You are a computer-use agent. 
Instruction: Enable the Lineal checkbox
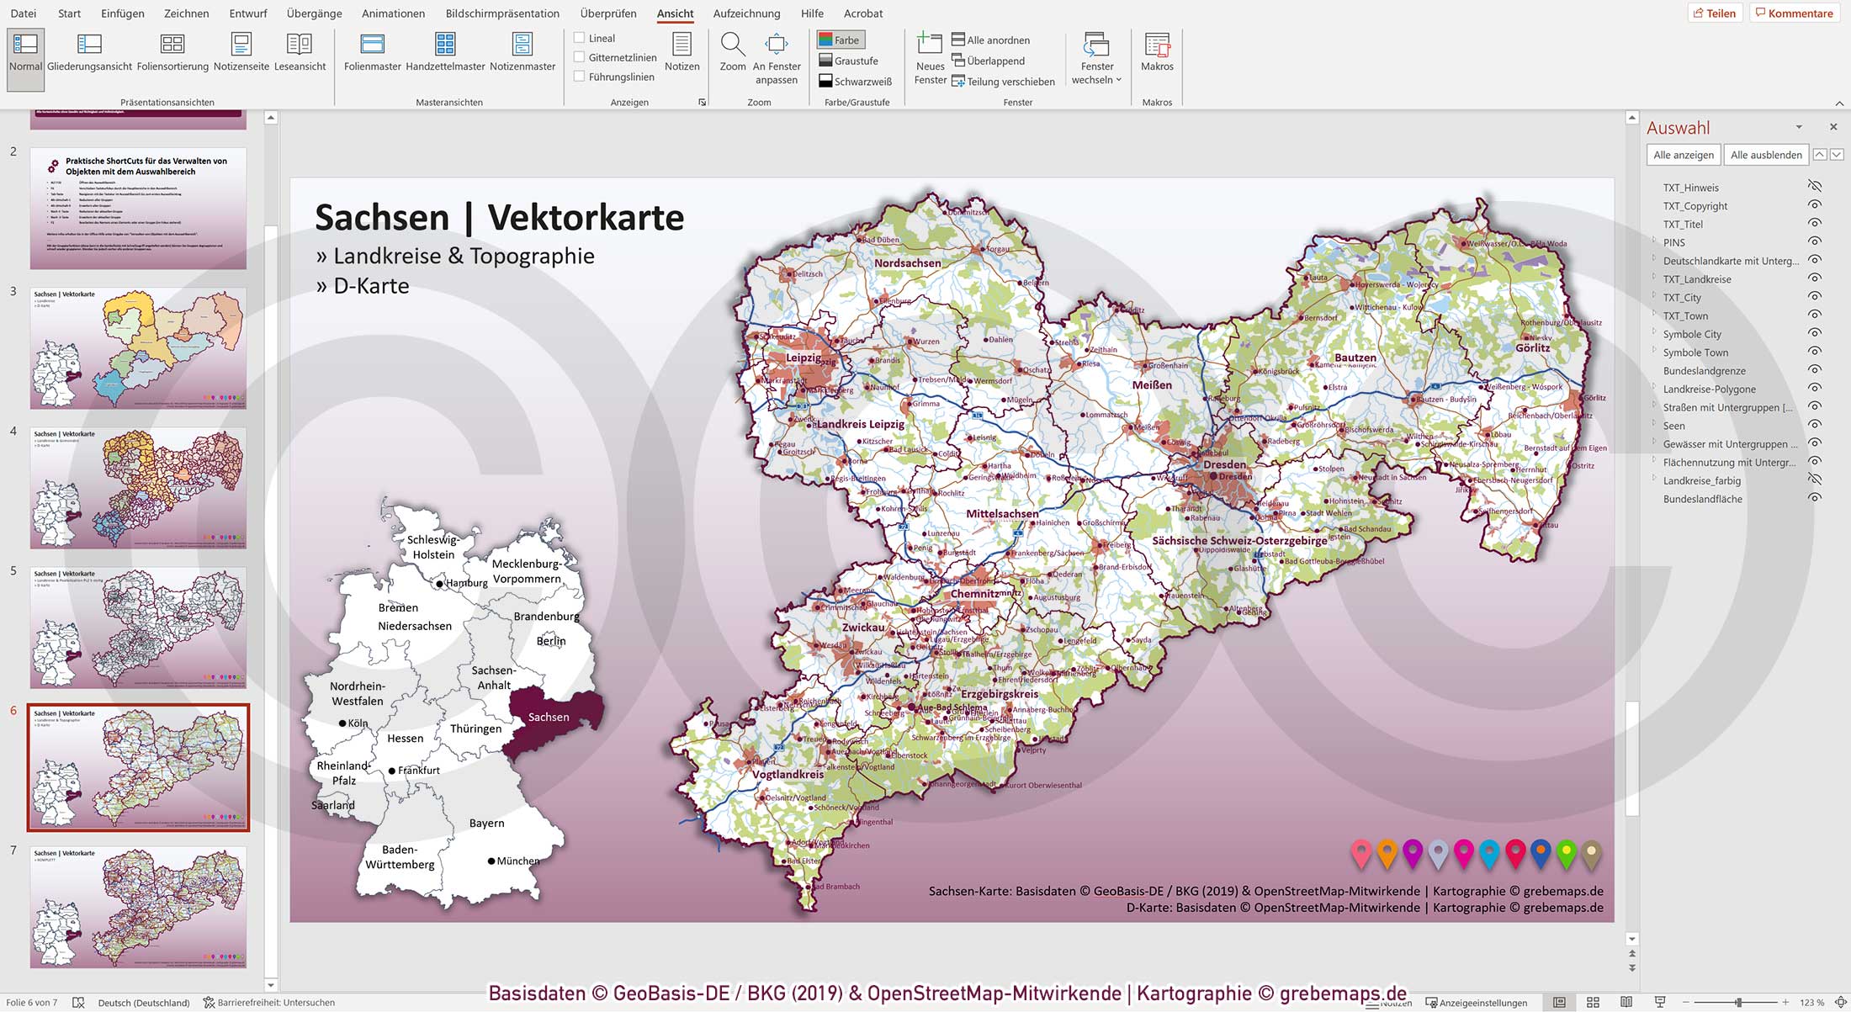click(x=579, y=37)
